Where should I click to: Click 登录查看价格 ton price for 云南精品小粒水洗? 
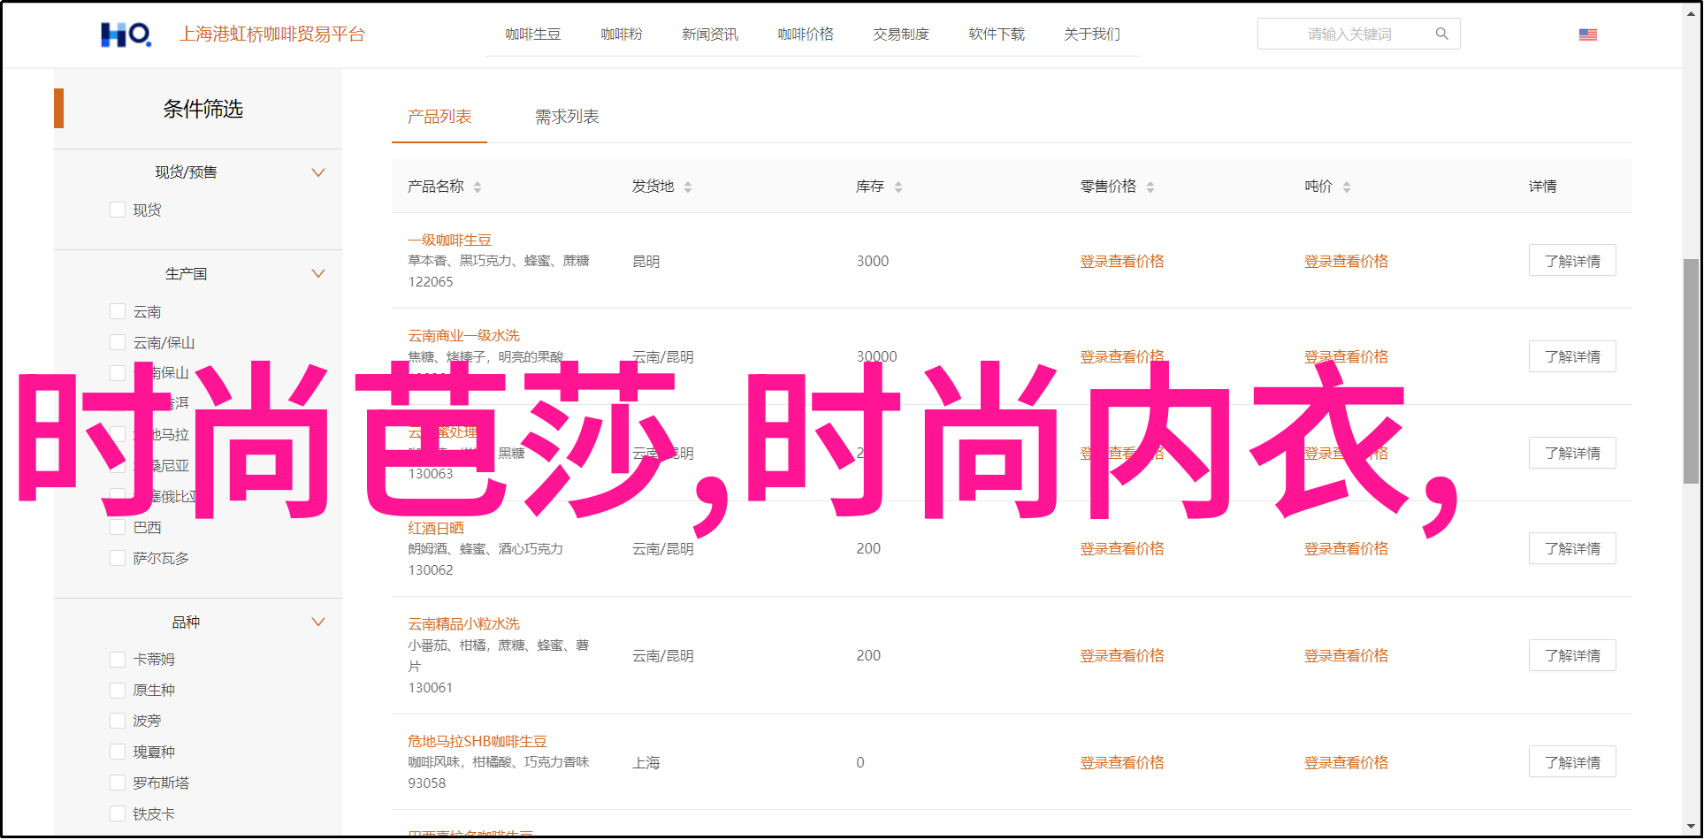point(1346,655)
